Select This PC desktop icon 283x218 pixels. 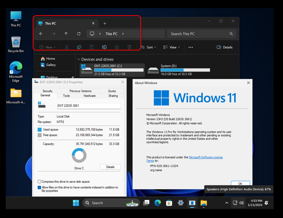[x=16, y=19]
